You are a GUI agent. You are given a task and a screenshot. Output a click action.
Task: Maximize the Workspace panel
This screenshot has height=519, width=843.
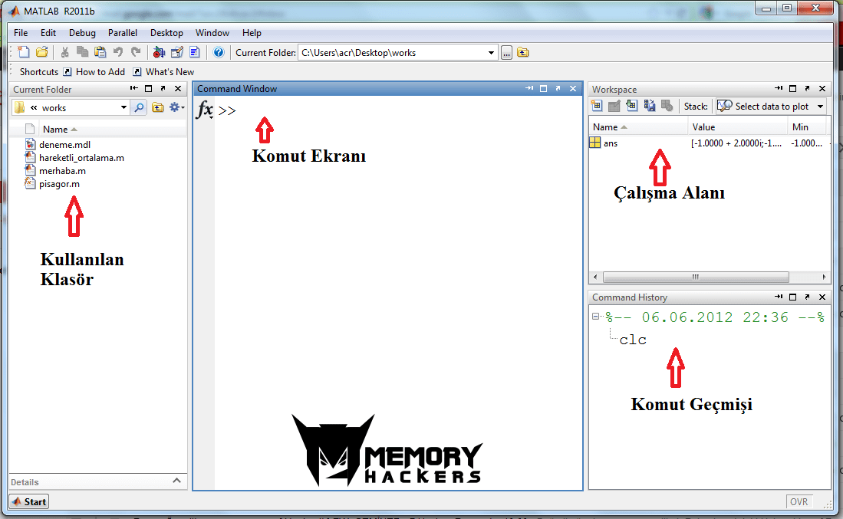(792, 89)
